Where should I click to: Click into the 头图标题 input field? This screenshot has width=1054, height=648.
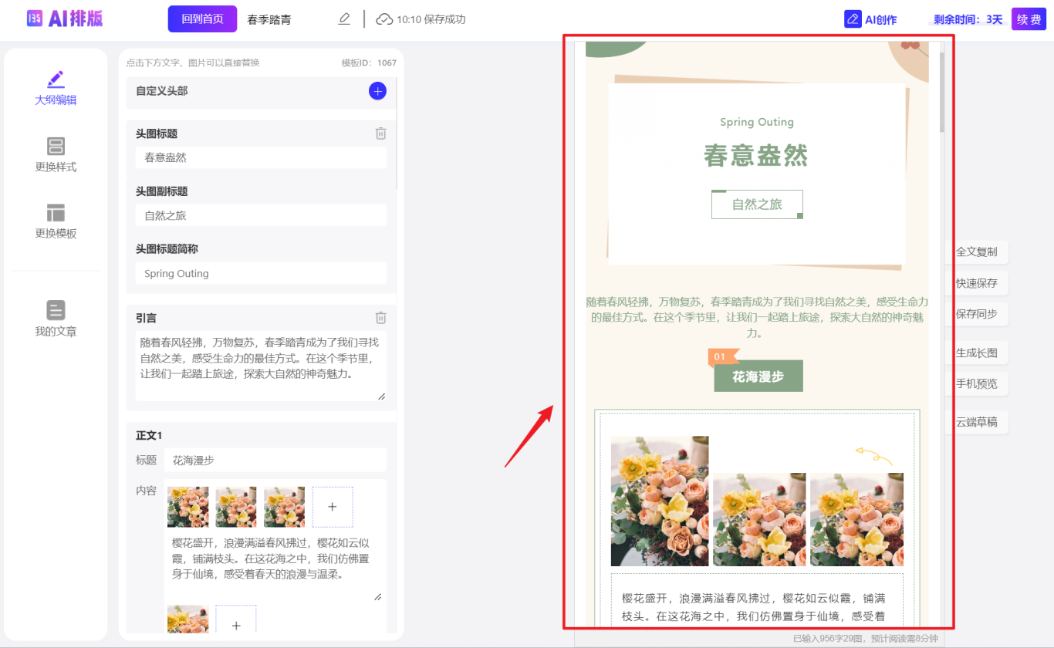pyautogui.click(x=261, y=157)
